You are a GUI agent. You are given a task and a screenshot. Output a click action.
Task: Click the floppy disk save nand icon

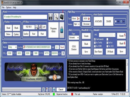pos(50,17)
